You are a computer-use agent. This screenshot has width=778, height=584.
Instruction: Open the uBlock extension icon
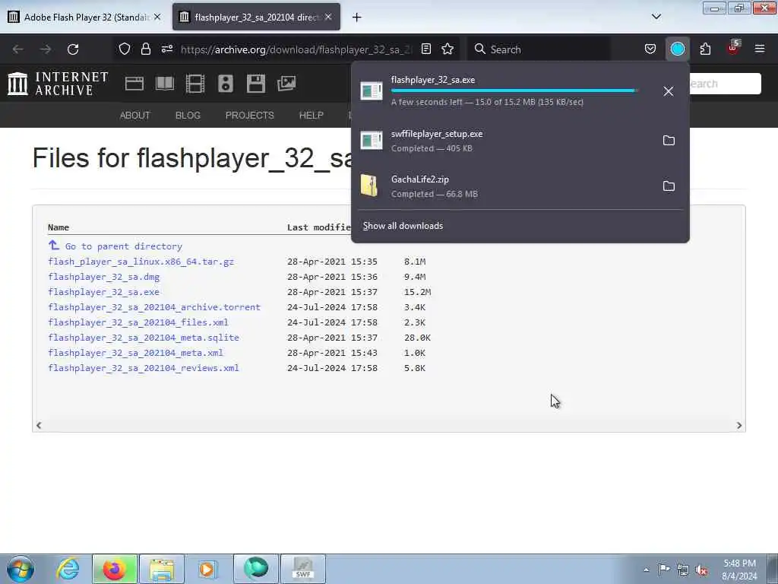pyautogui.click(x=733, y=49)
